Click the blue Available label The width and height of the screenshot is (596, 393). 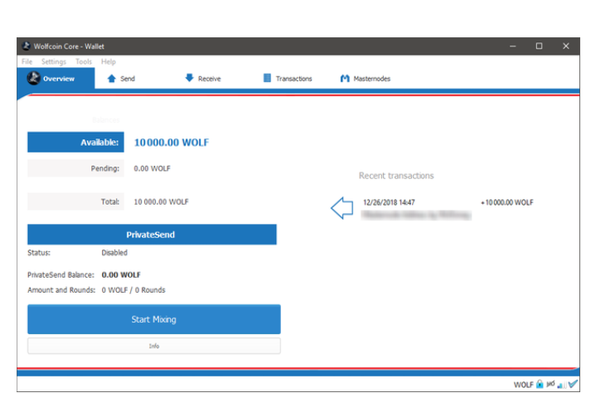click(75, 142)
